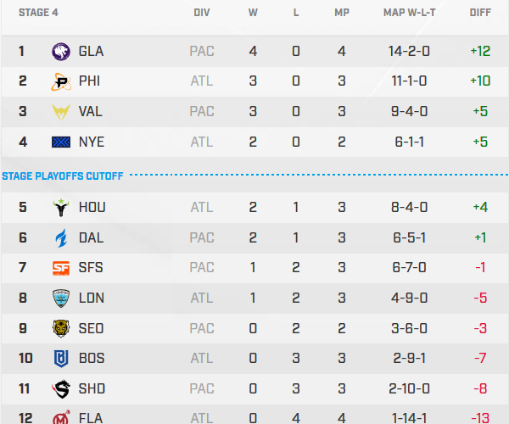Click the Los Angeles Valiant logo
509x424 pixels.
pyautogui.click(x=62, y=112)
